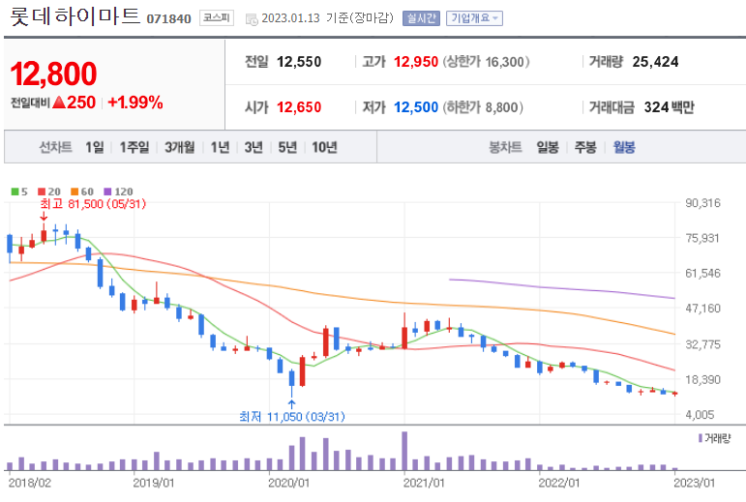The height and width of the screenshot is (502, 746).
Task: Click the tallest volume bar at 2021/01
Action: tap(404, 451)
